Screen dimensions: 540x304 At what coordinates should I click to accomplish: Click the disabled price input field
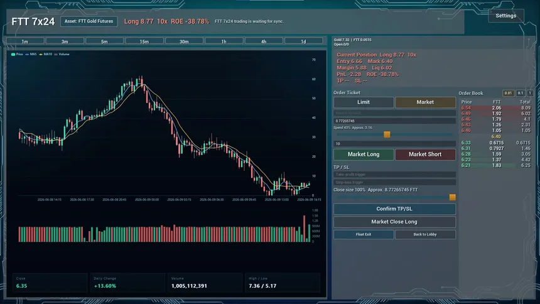pos(395,113)
